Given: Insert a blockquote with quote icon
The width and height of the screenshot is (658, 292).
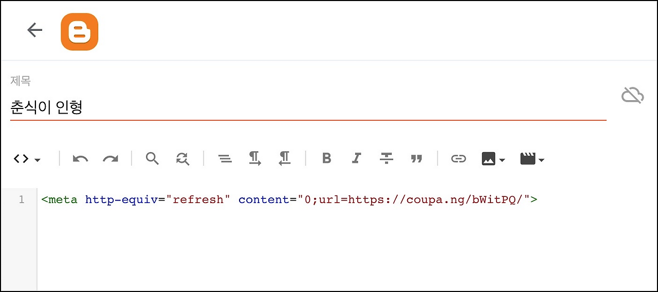Looking at the screenshot, I should tap(416, 159).
